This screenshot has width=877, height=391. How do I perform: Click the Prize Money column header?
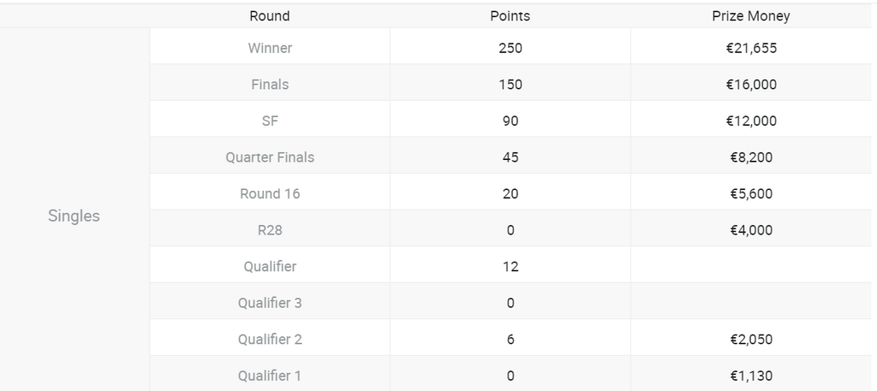pos(750,16)
